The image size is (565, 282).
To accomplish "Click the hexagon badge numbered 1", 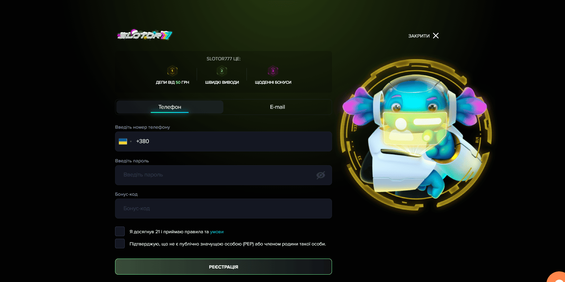I will coord(172,71).
